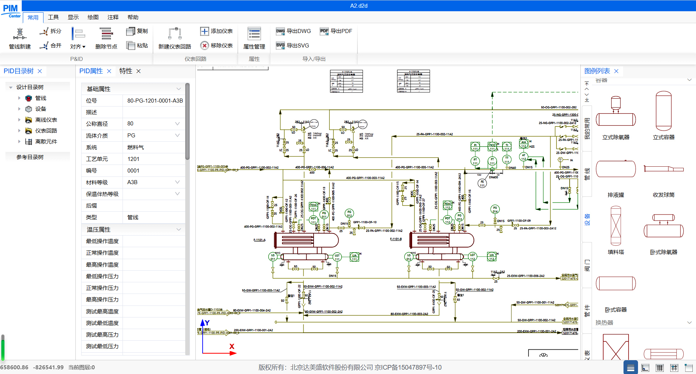Viewport: 696px width, 374px height.
Task: Expand the 设备 tree node
Action: tap(19, 109)
